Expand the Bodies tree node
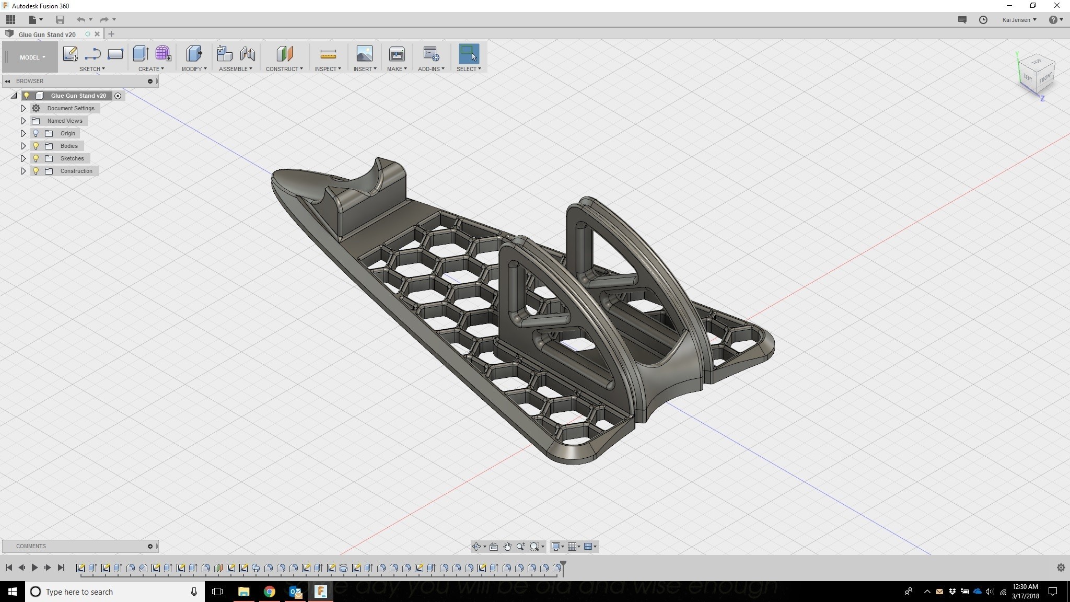1070x602 pixels. click(x=23, y=146)
